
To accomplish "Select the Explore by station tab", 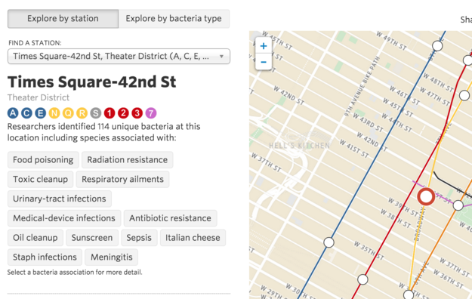I will [63, 19].
